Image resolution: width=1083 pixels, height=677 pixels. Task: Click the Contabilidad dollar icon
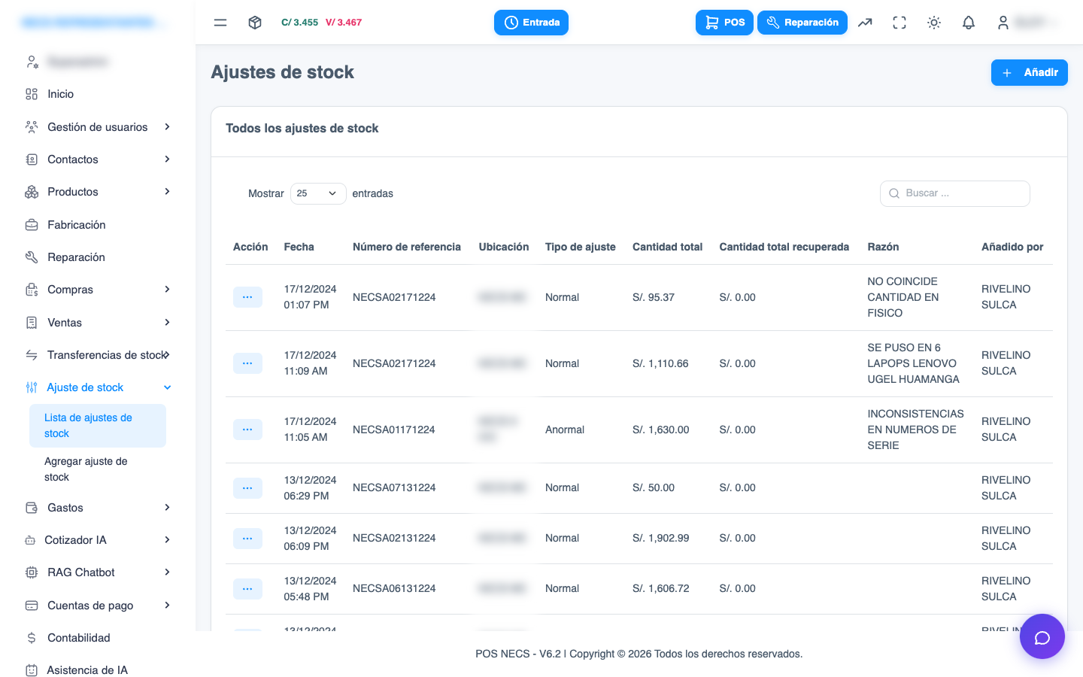[x=32, y=638]
